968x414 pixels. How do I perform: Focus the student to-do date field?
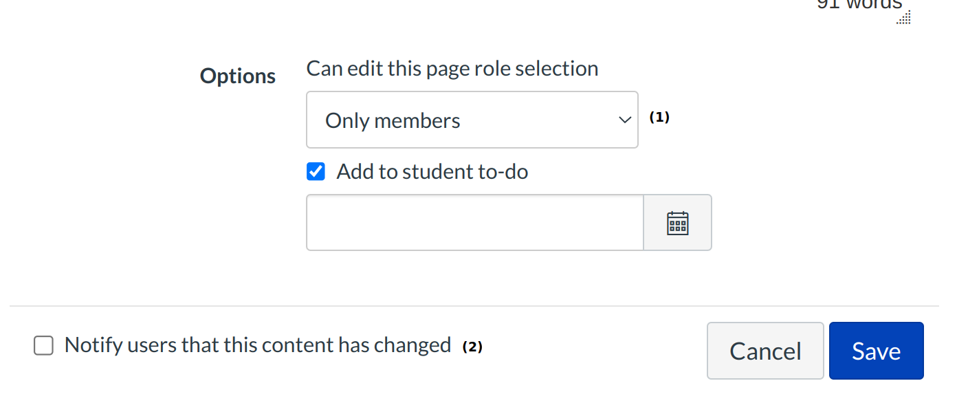click(x=474, y=223)
